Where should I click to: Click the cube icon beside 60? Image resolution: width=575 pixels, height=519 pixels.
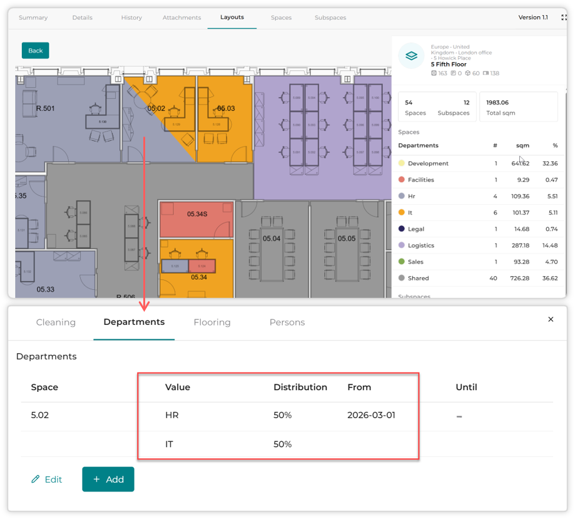pos(467,73)
